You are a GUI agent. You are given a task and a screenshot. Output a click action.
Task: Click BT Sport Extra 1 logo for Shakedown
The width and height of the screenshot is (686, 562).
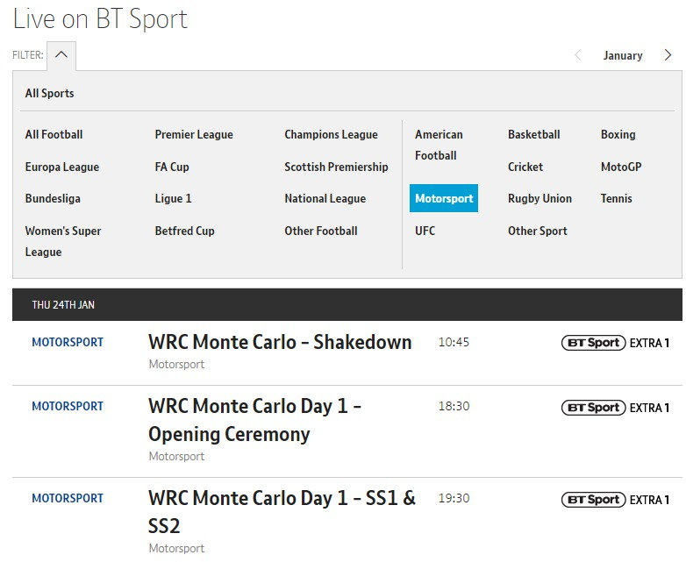click(615, 343)
